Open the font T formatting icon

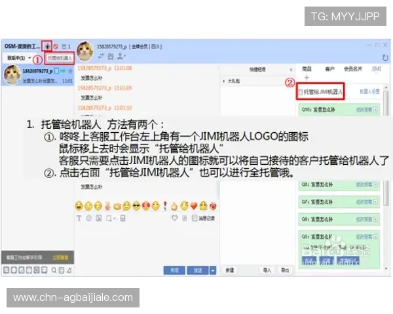pyautogui.click(x=79, y=218)
